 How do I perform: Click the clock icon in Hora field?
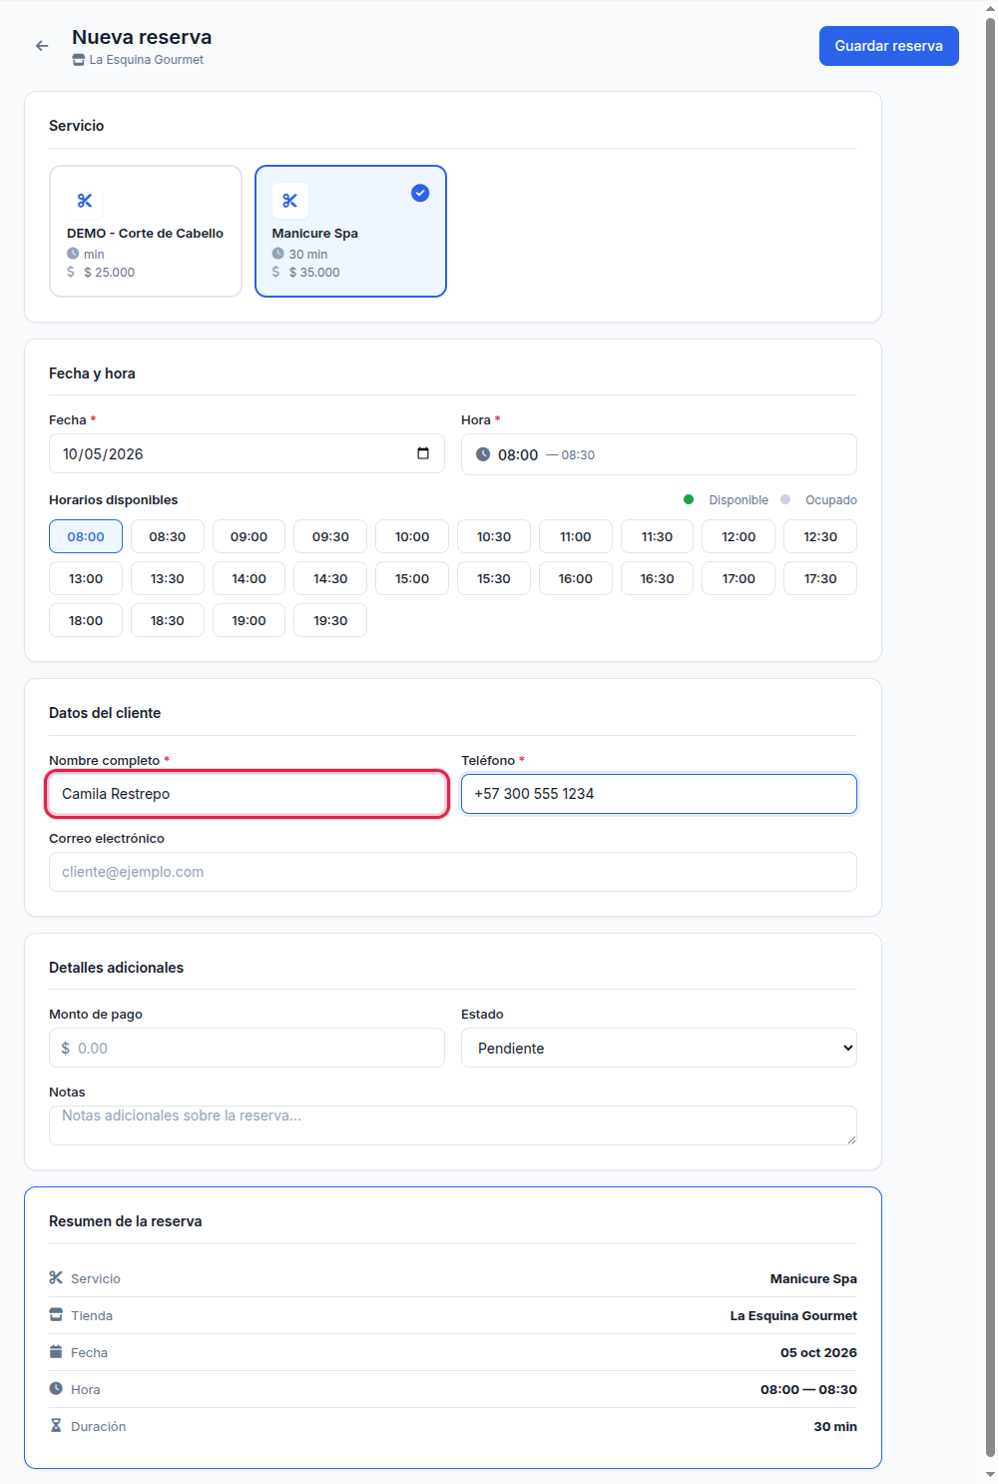(x=483, y=454)
